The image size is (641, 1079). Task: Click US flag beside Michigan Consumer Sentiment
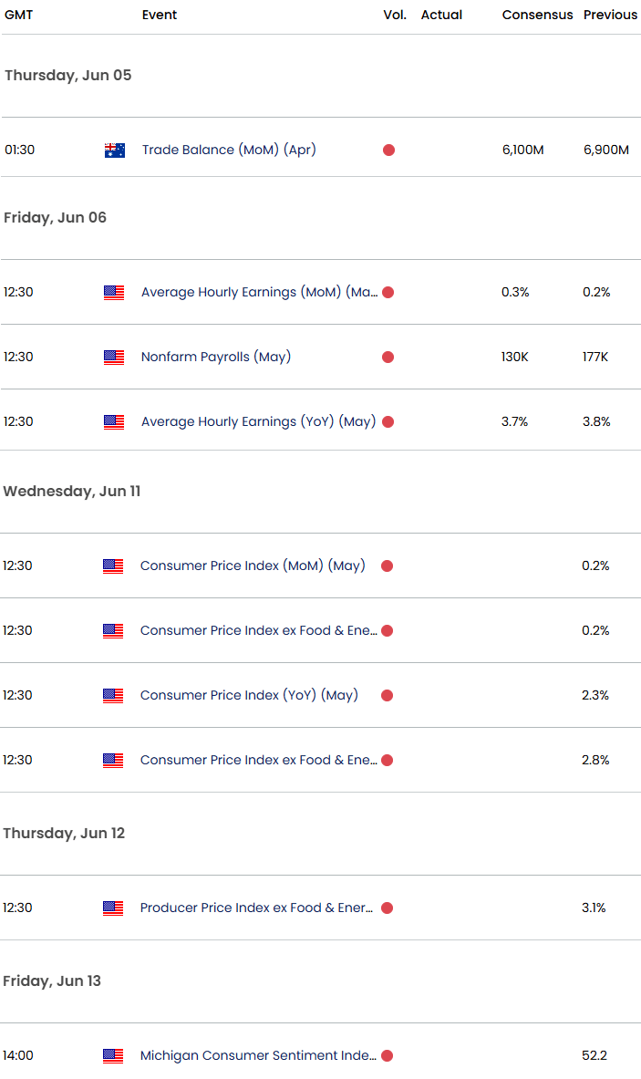point(113,1056)
